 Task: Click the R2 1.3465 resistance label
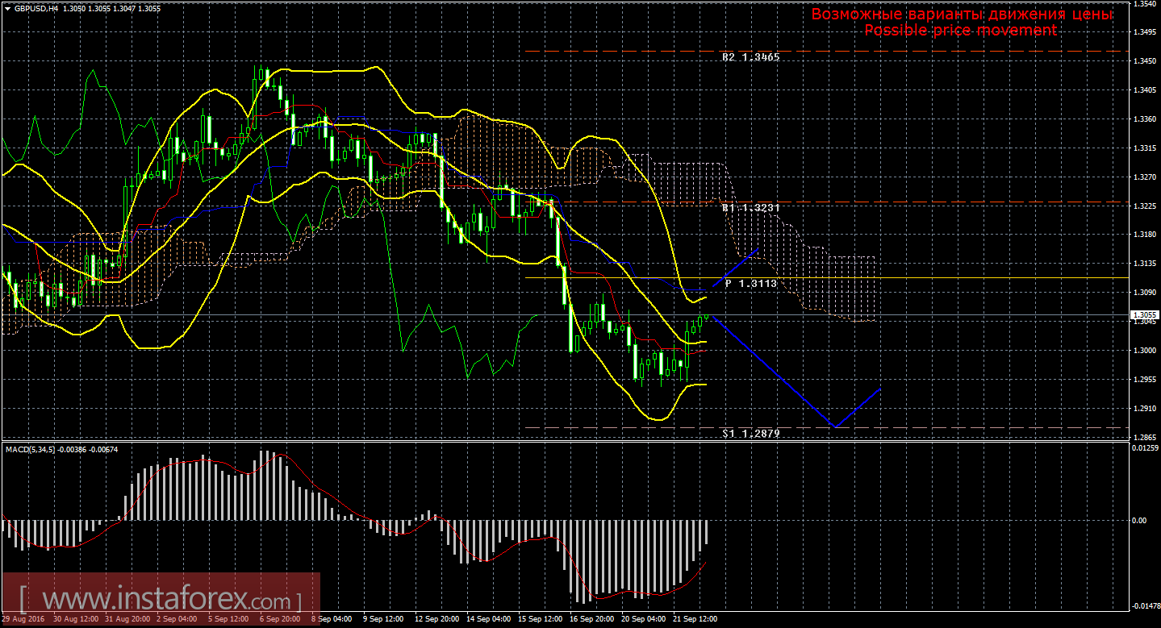[x=750, y=58]
